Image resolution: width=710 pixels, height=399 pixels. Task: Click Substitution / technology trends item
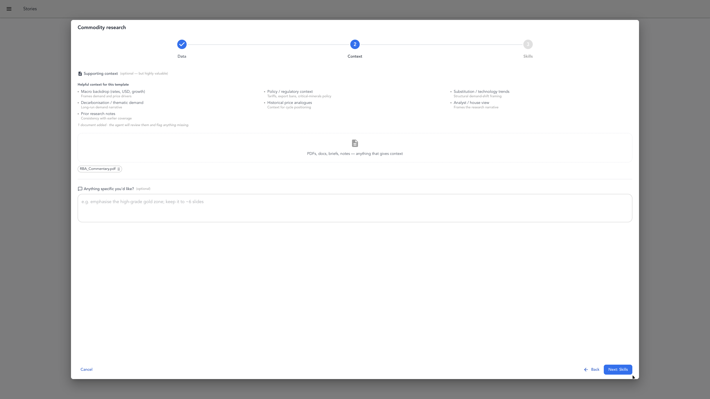[x=481, y=92]
